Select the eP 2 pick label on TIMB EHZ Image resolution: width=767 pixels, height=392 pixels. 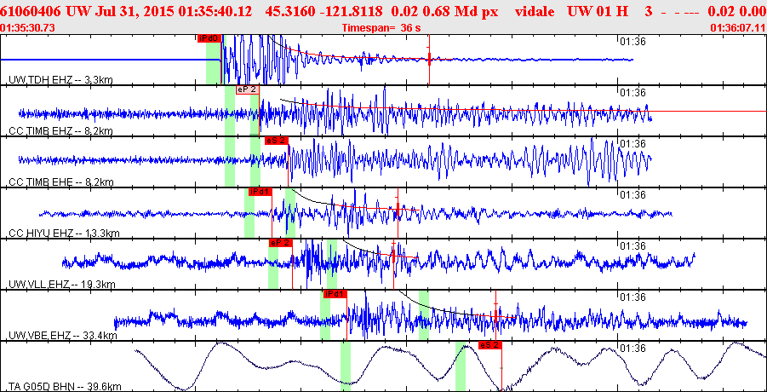click(248, 89)
